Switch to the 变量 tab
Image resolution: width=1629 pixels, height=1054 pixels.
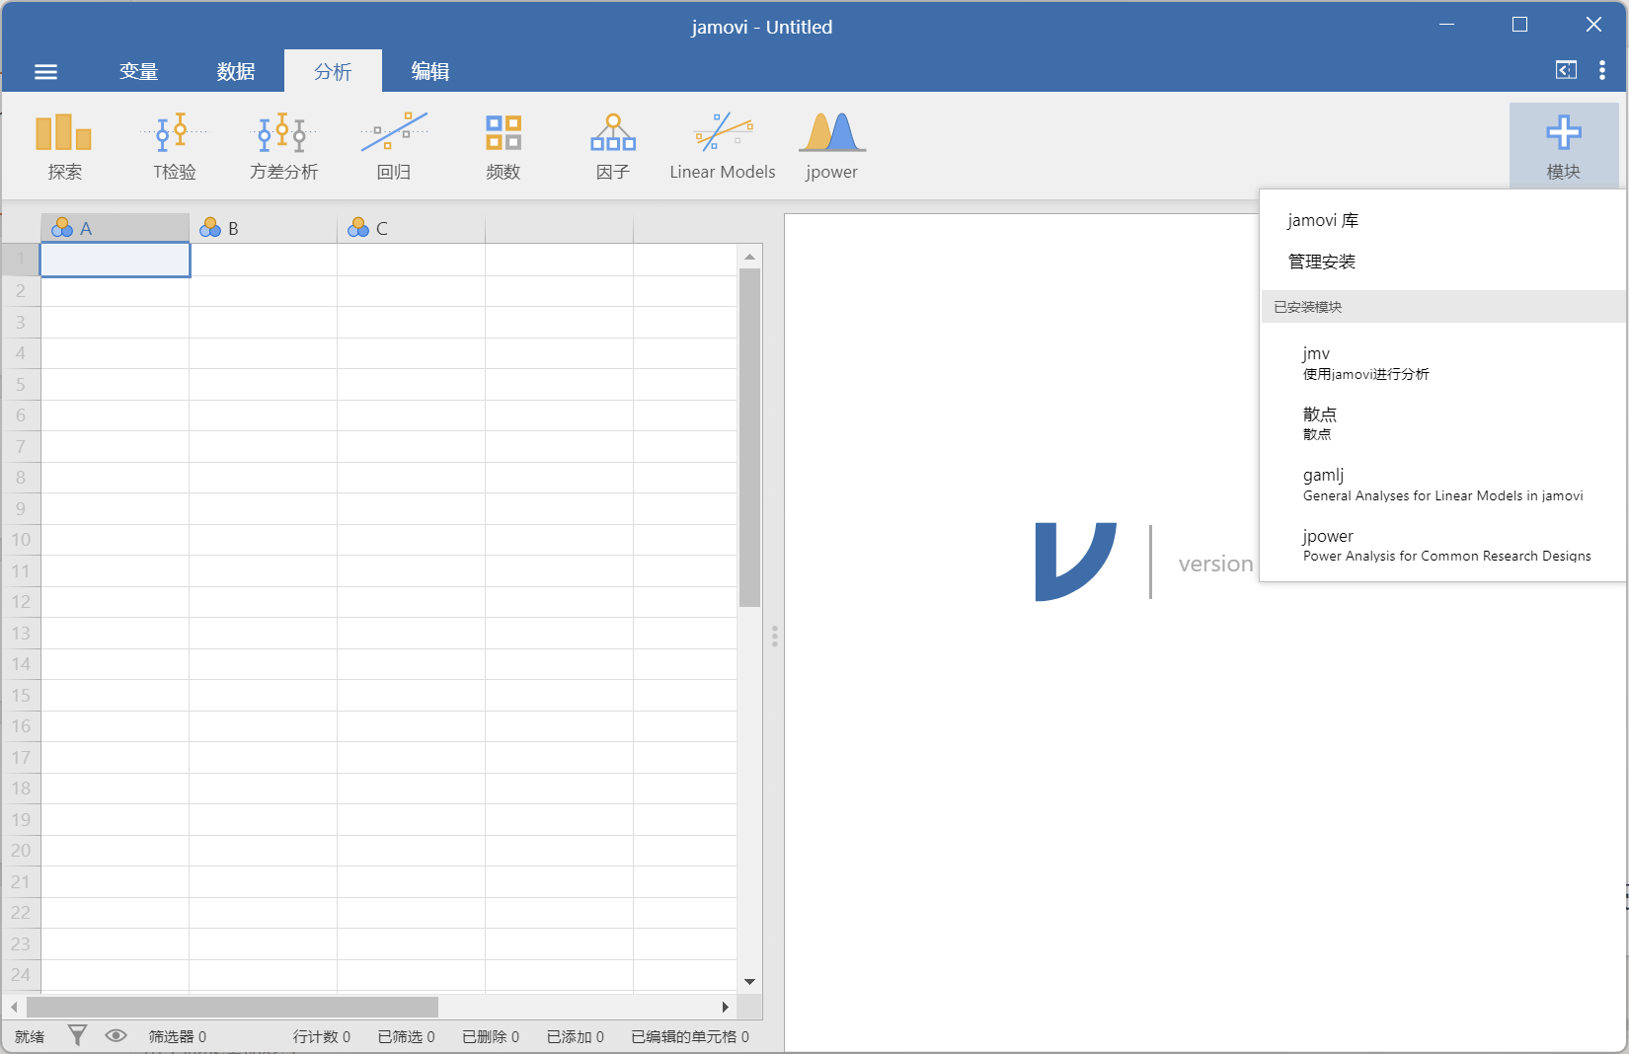click(x=138, y=71)
